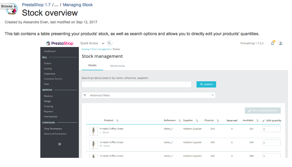Screen dimensions: 292x167
Task: Open Shipping in the sidebar
Action: tap(48, 106)
